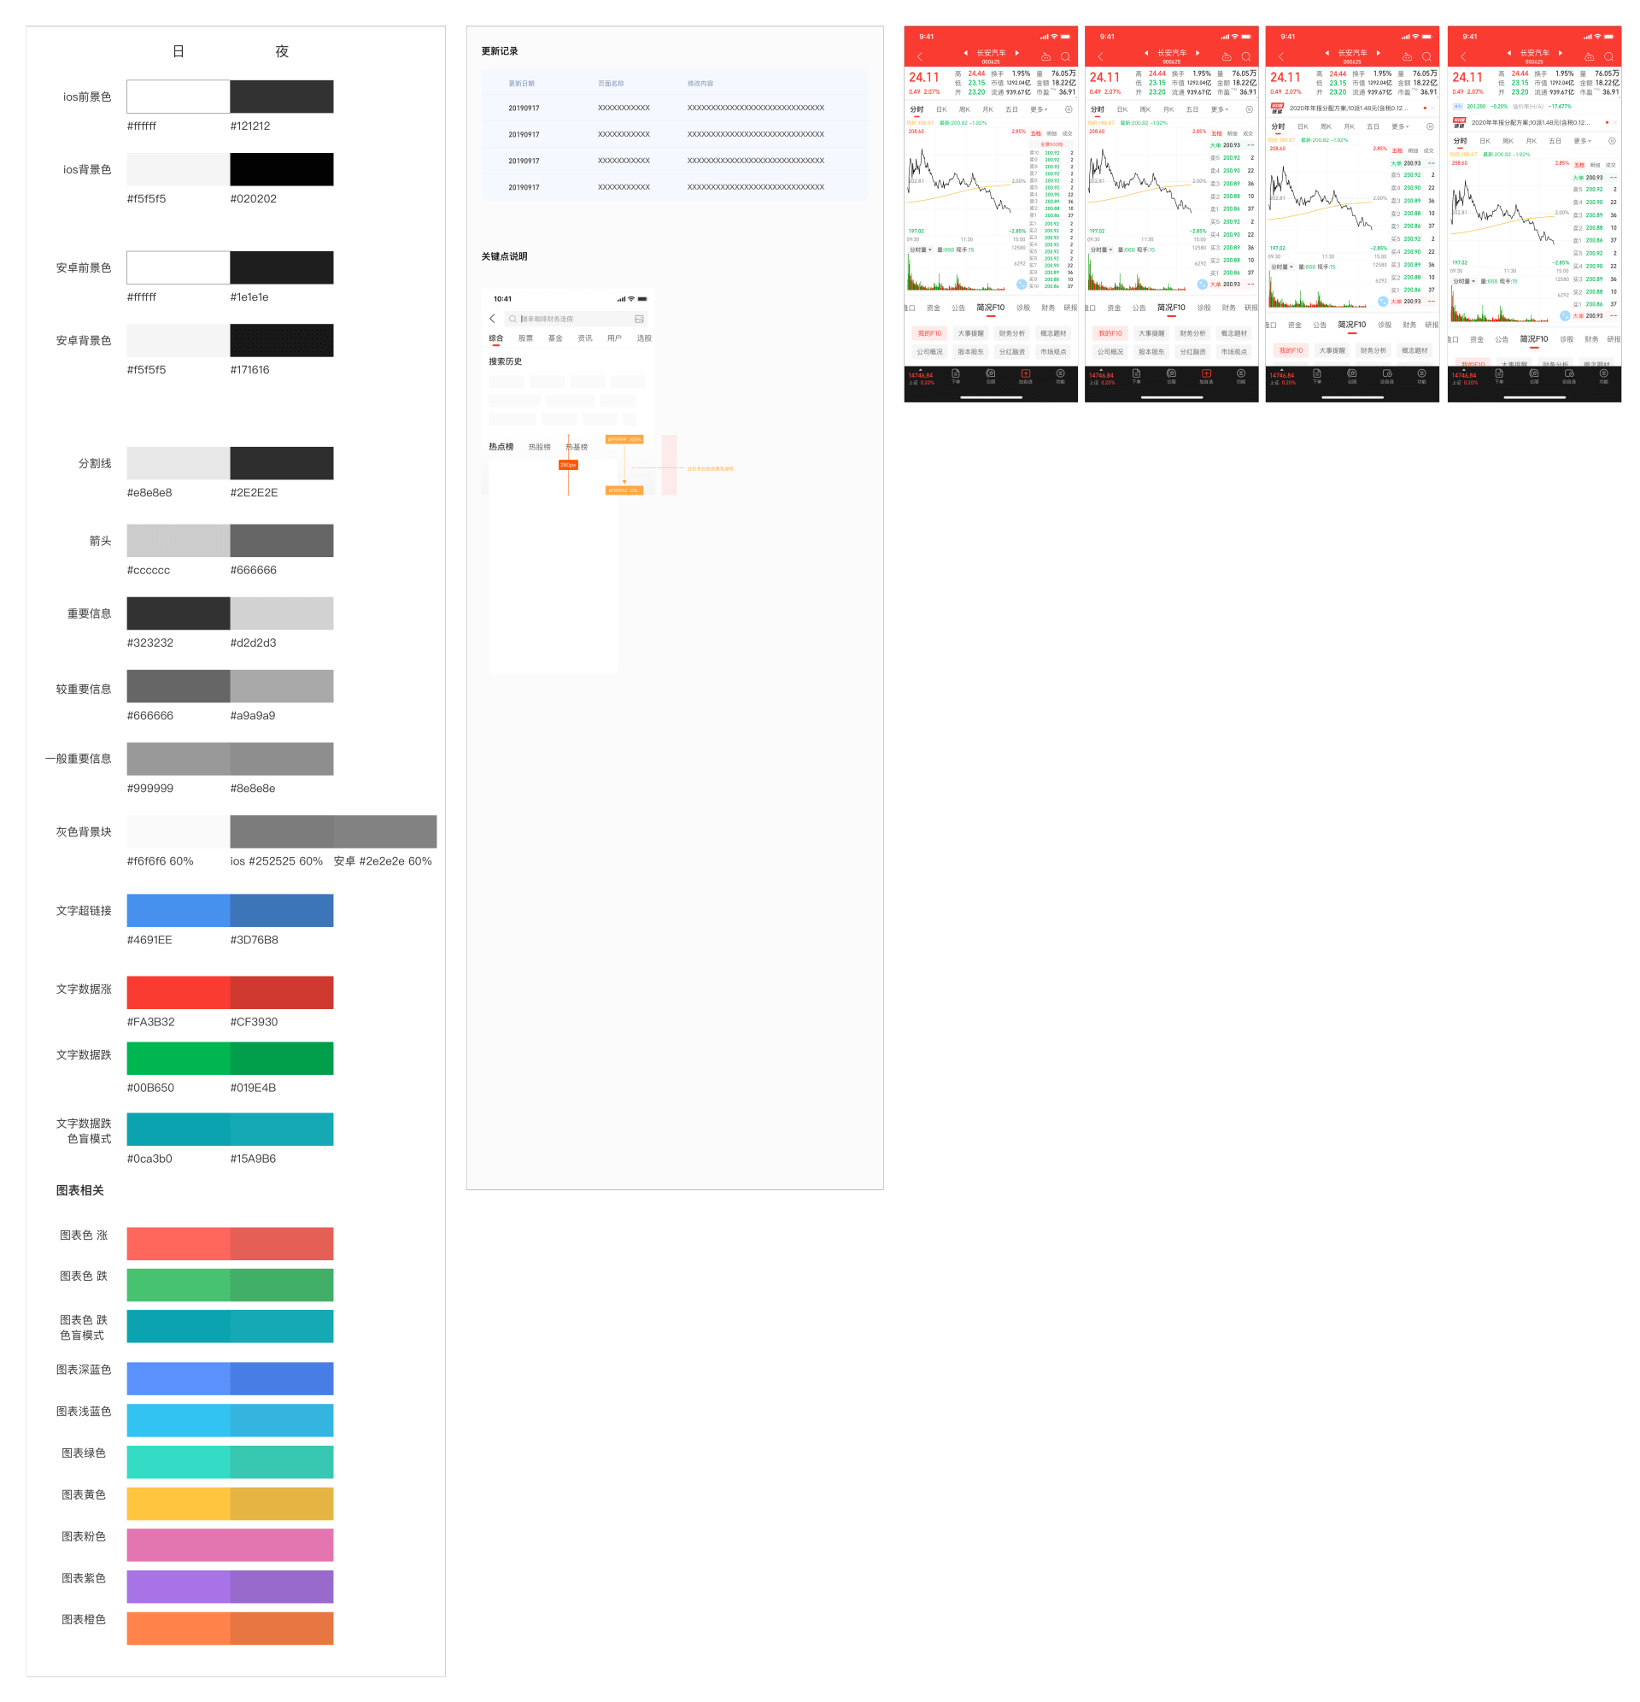The image size is (1640, 1702).
Task: Tap back arrow in third stock mockup
Action: click(1281, 56)
